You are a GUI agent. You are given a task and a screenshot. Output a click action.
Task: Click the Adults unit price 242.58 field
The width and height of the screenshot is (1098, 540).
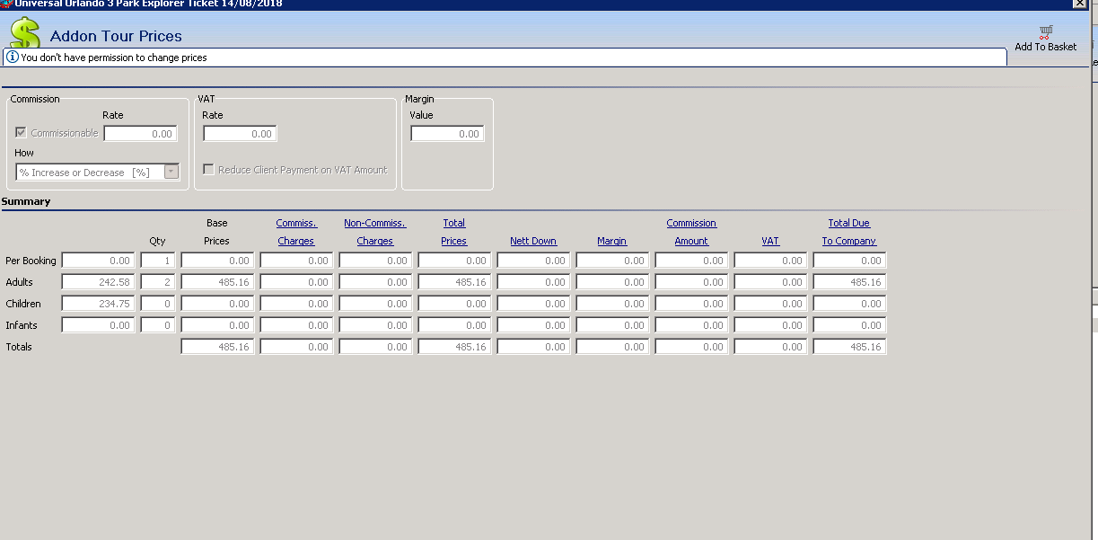coord(98,282)
